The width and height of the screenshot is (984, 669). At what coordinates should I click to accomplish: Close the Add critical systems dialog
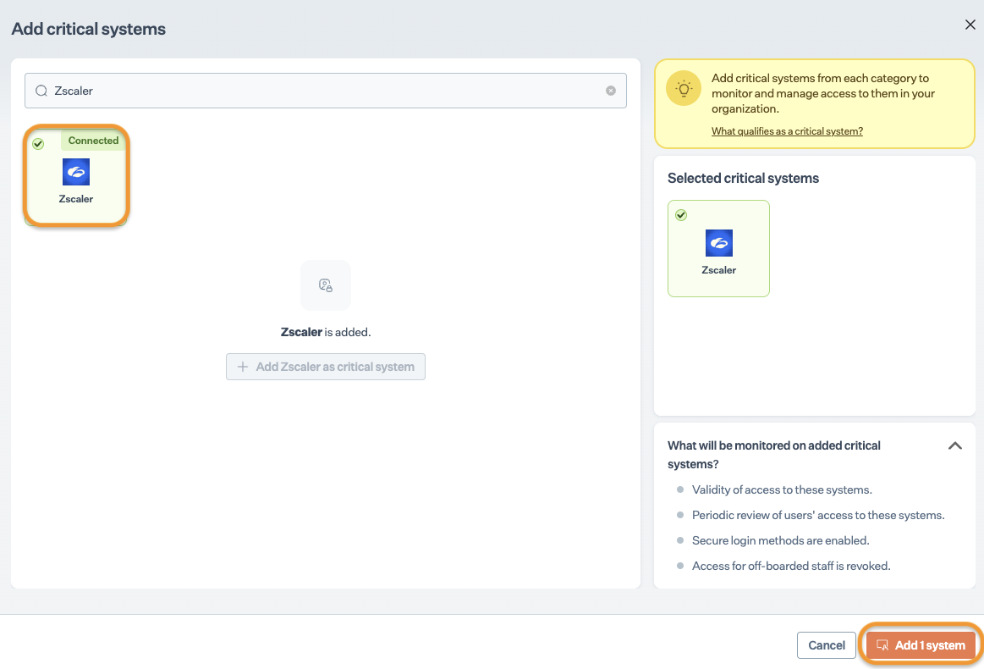tap(970, 25)
